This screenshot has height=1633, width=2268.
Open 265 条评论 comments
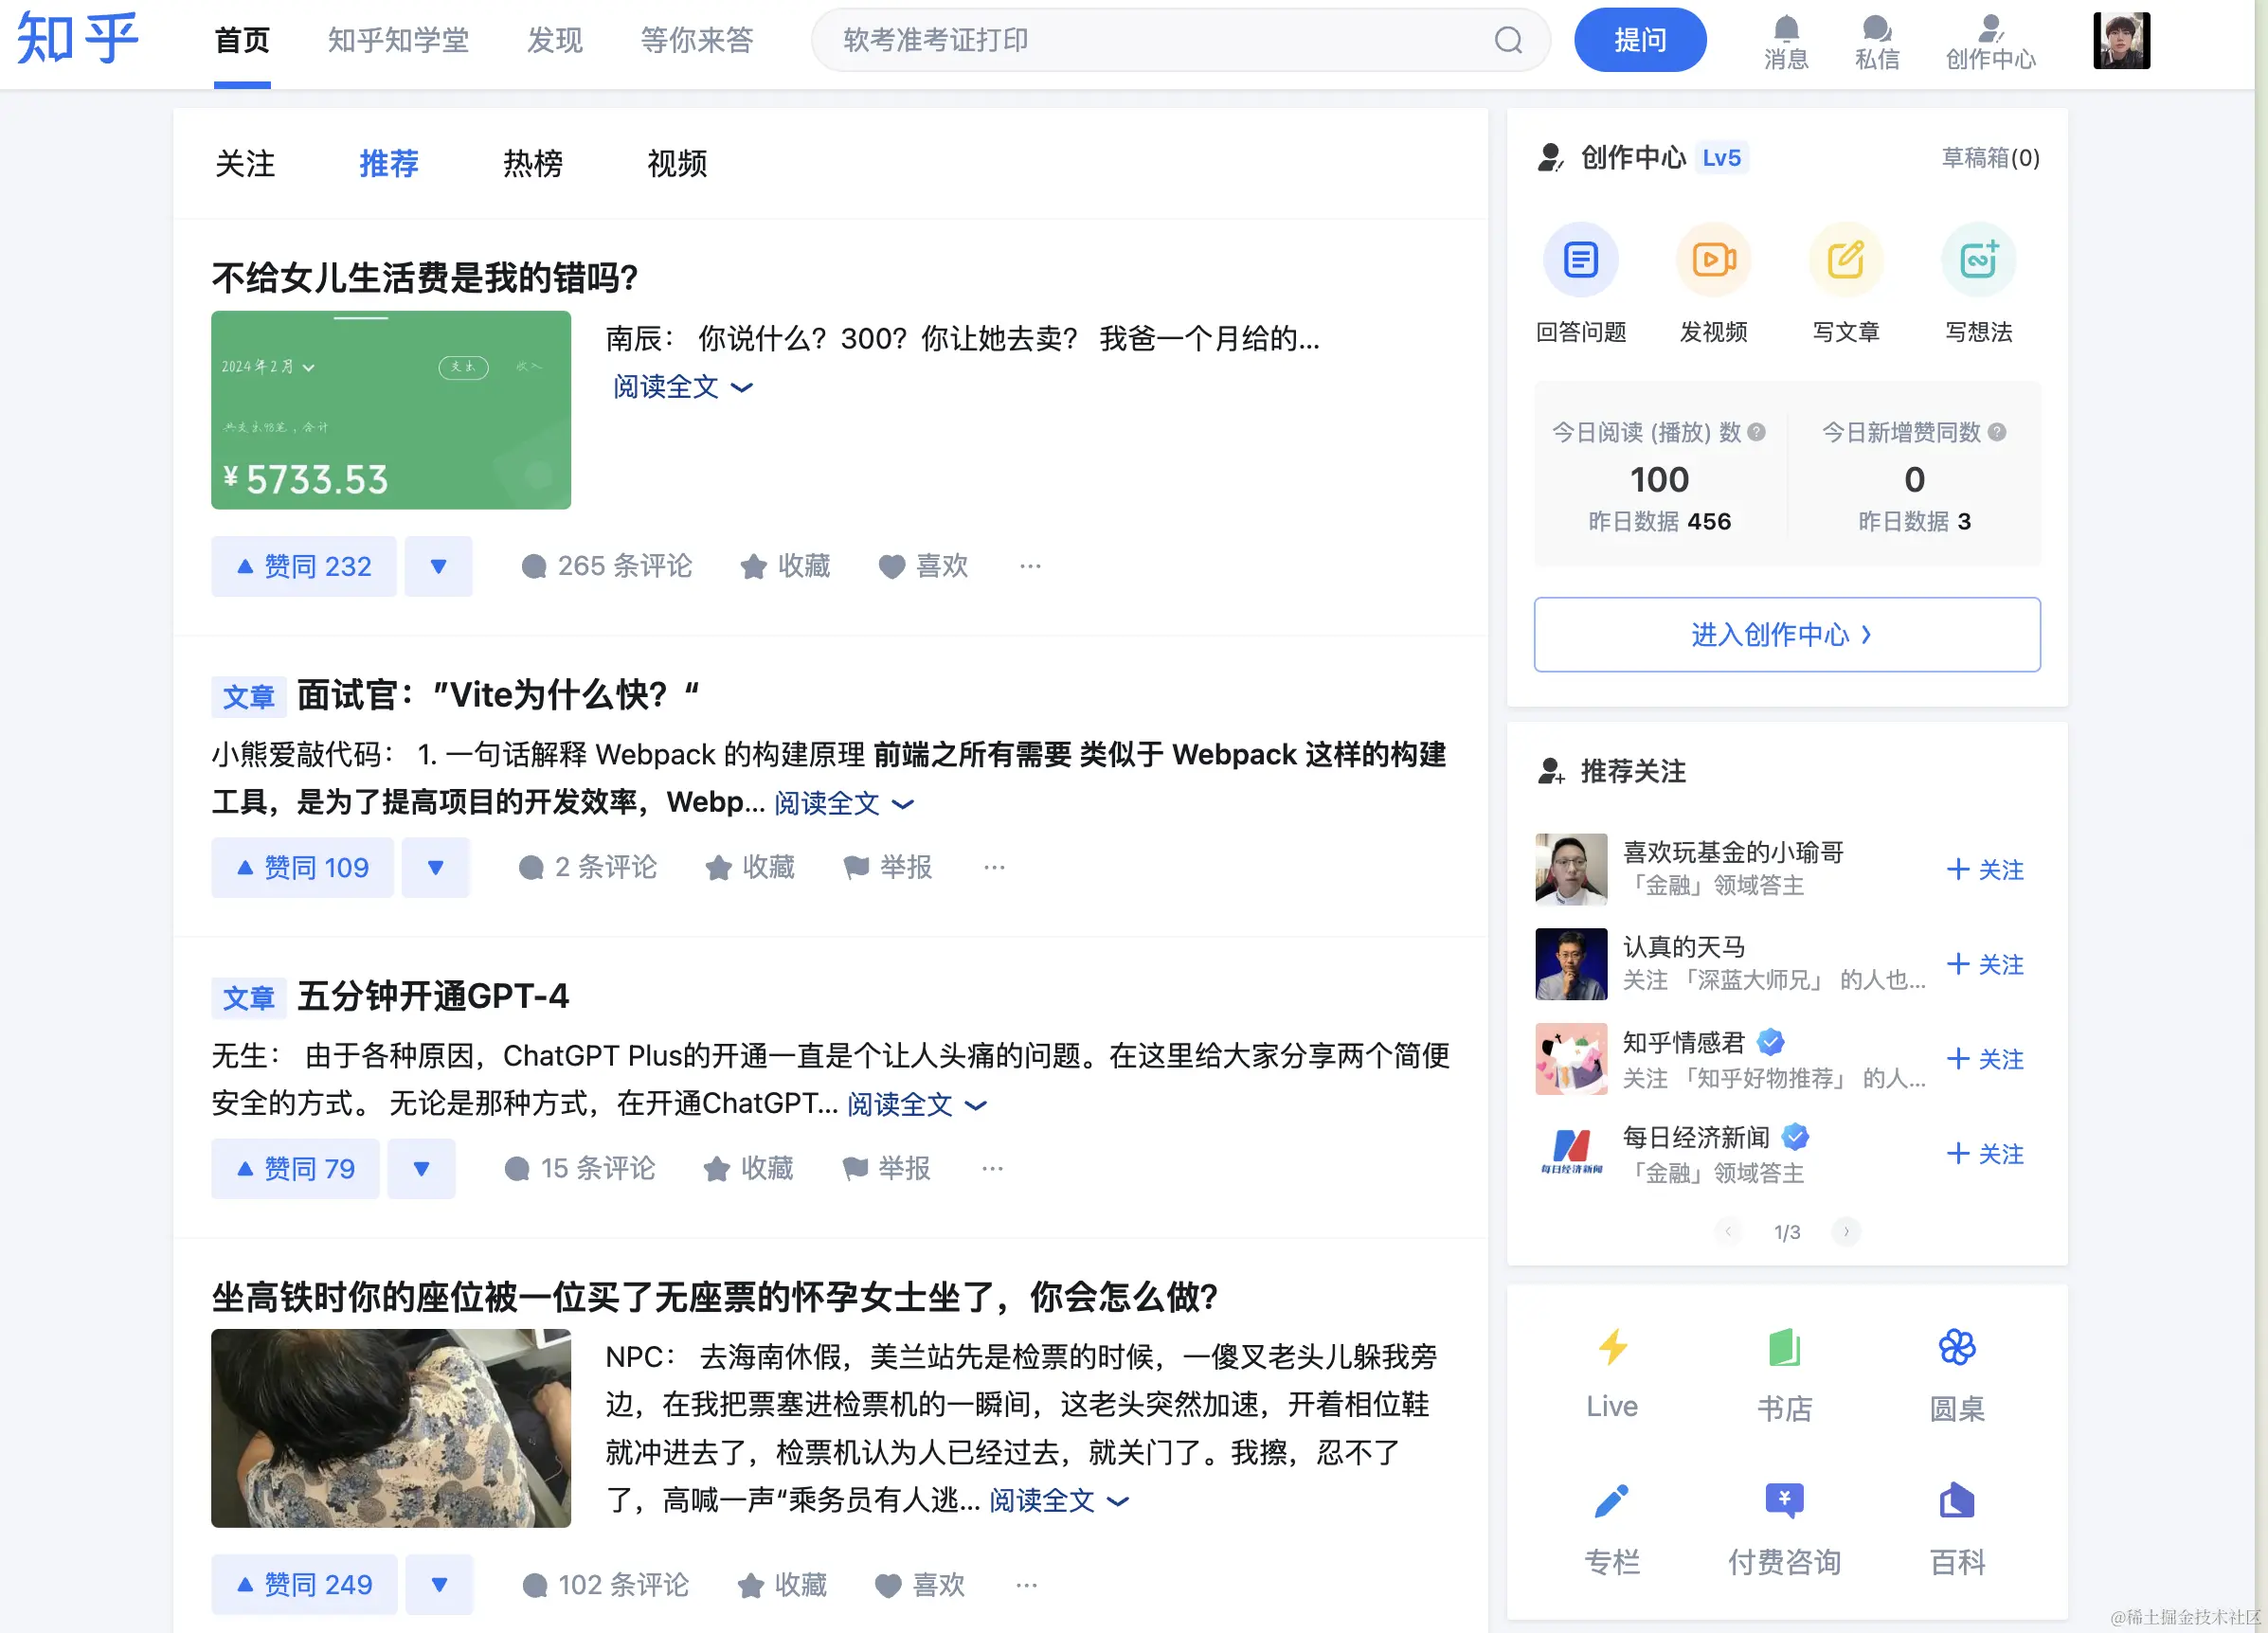[606, 566]
